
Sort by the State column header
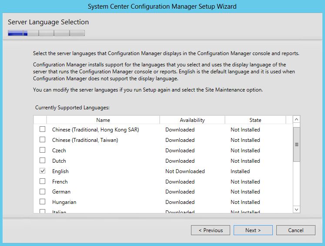[255, 120]
